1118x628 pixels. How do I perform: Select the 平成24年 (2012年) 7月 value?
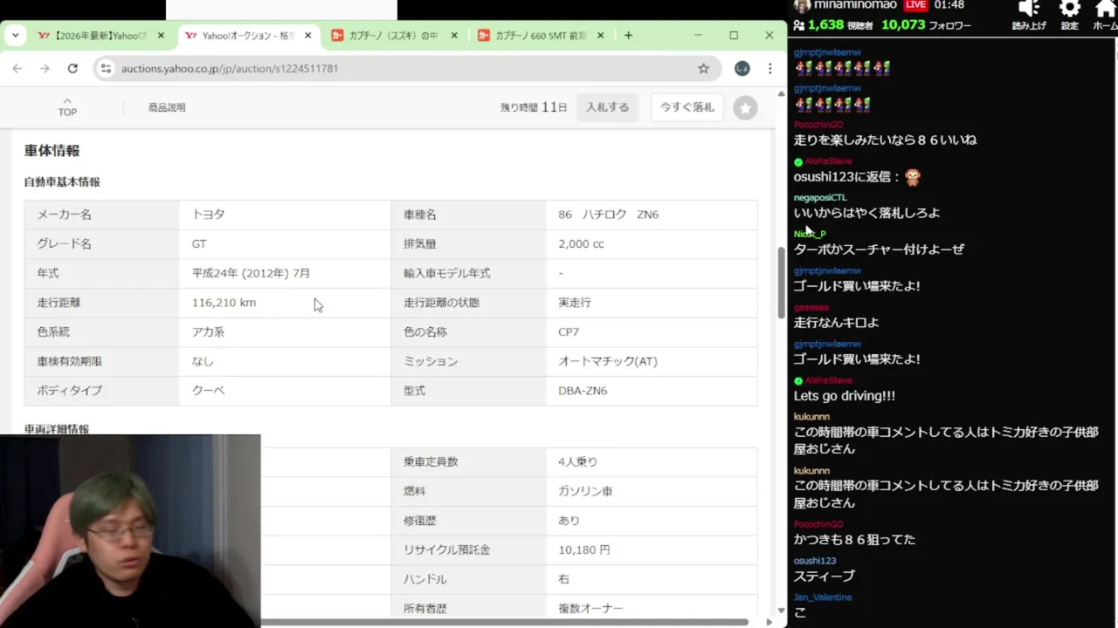pos(251,273)
